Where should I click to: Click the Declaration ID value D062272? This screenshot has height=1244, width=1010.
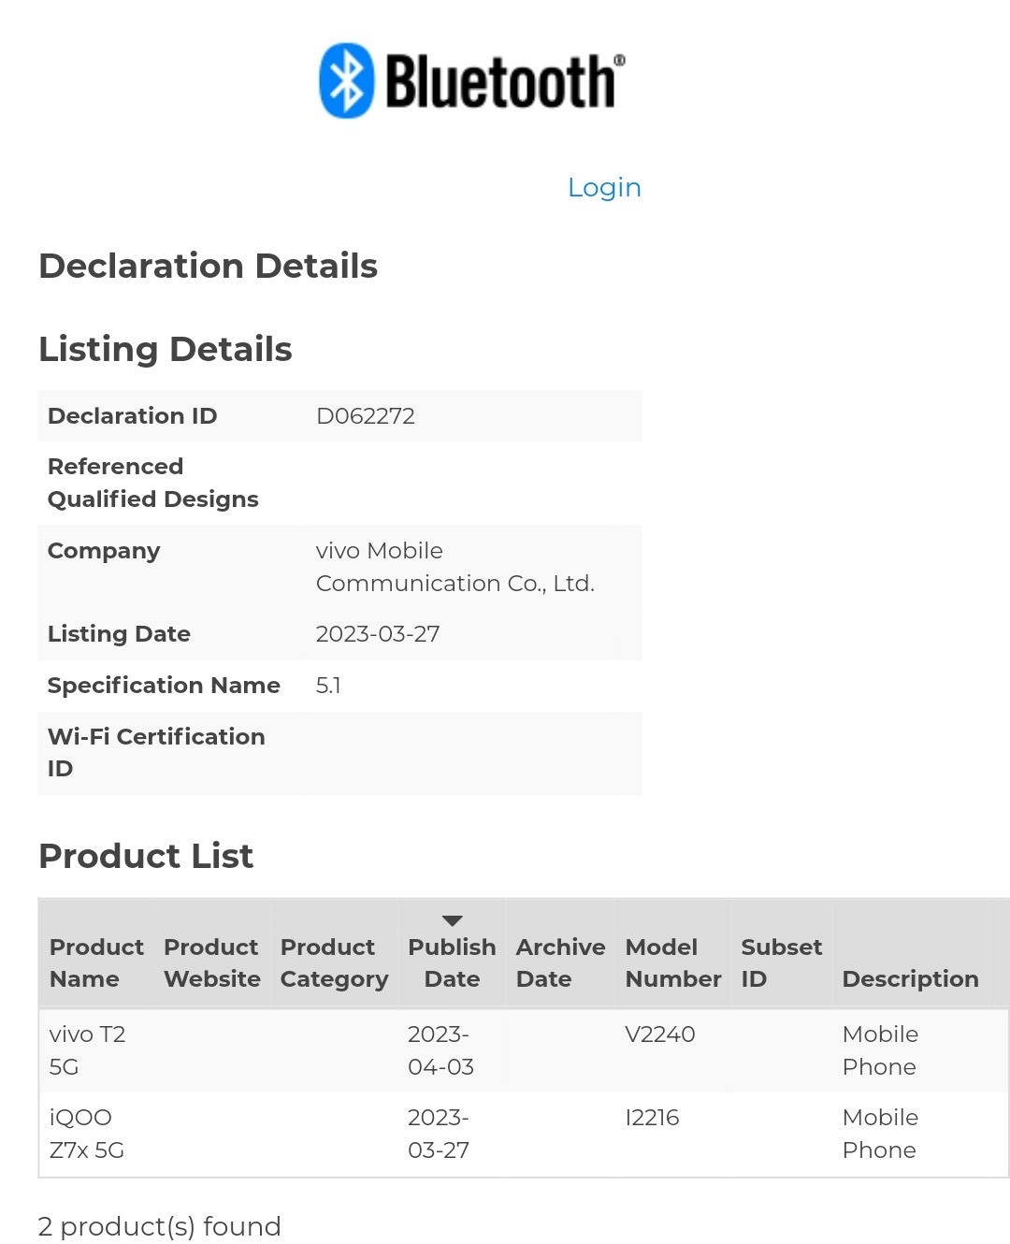366,415
